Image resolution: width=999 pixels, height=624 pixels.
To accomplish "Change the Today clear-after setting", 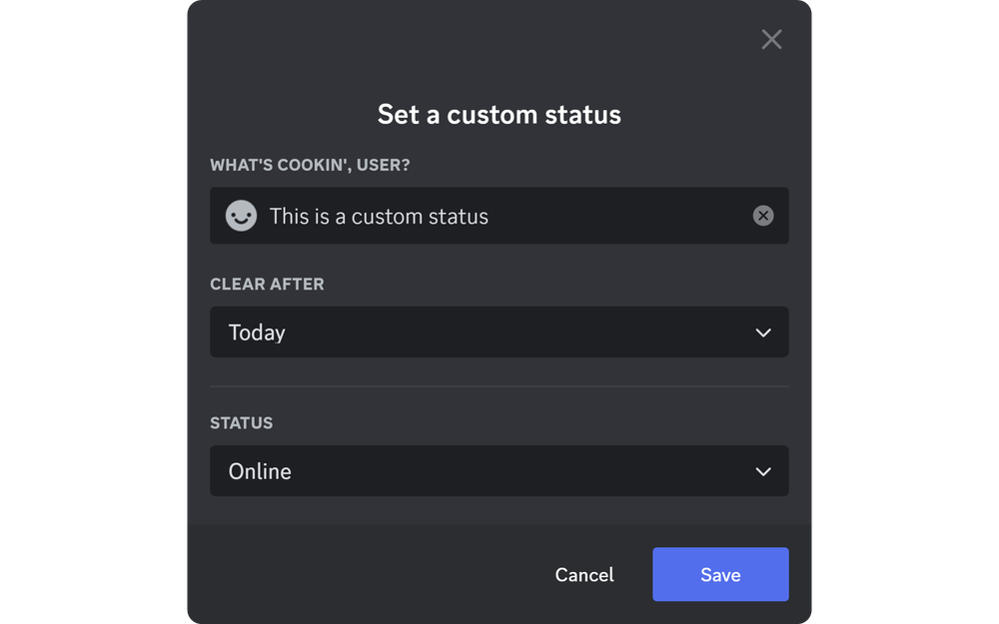I will pyautogui.click(x=499, y=331).
